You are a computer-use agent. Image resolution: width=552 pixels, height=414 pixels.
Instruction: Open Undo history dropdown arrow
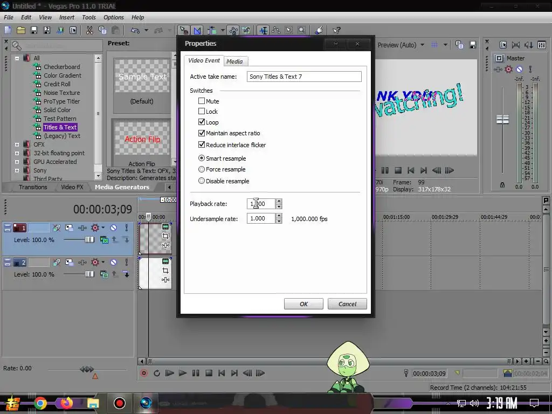coord(147,30)
